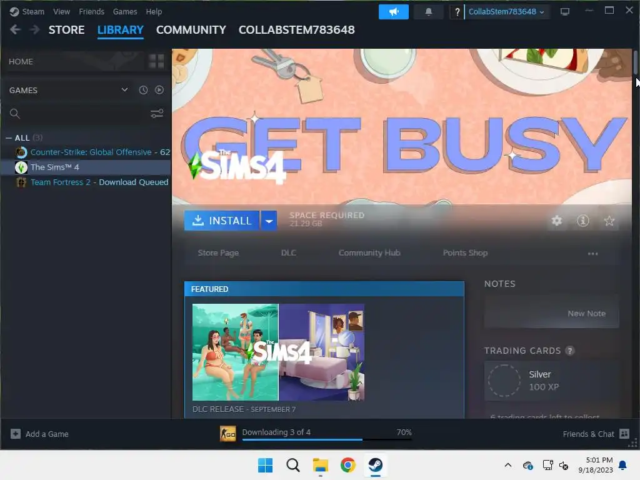640x480 pixels.
Task: Open the COMMUNITY tab
Action: tap(191, 30)
